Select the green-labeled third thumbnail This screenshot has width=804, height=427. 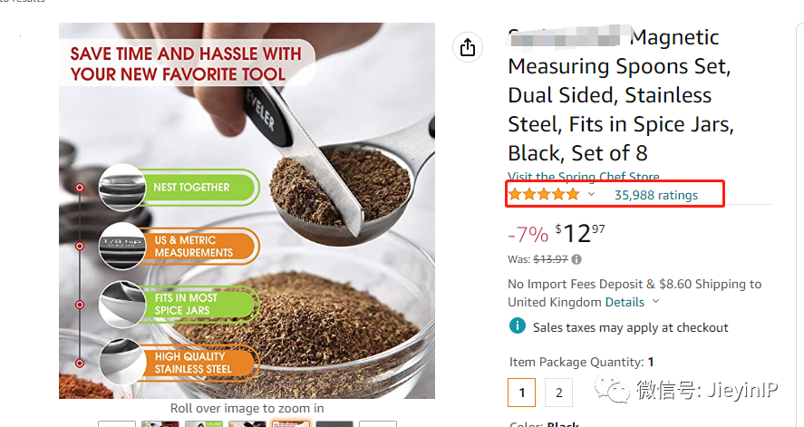[x=204, y=424]
